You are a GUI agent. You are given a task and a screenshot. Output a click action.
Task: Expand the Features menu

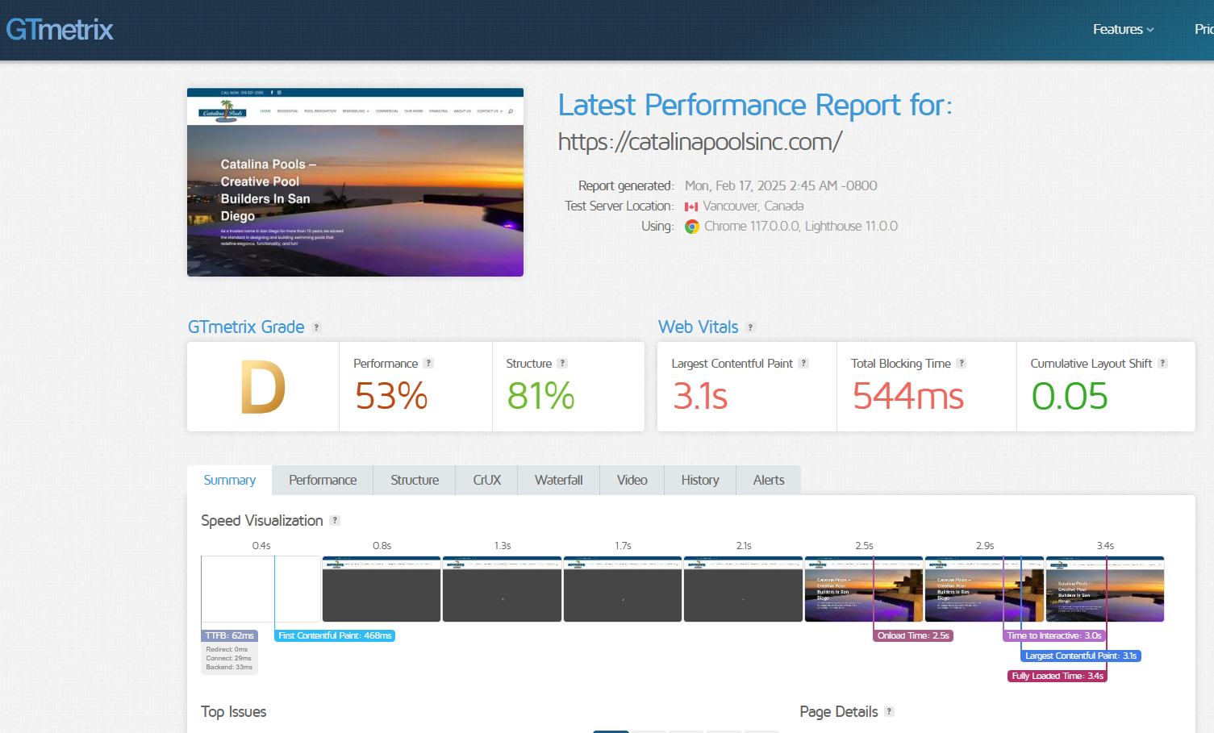click(1123, 30)
